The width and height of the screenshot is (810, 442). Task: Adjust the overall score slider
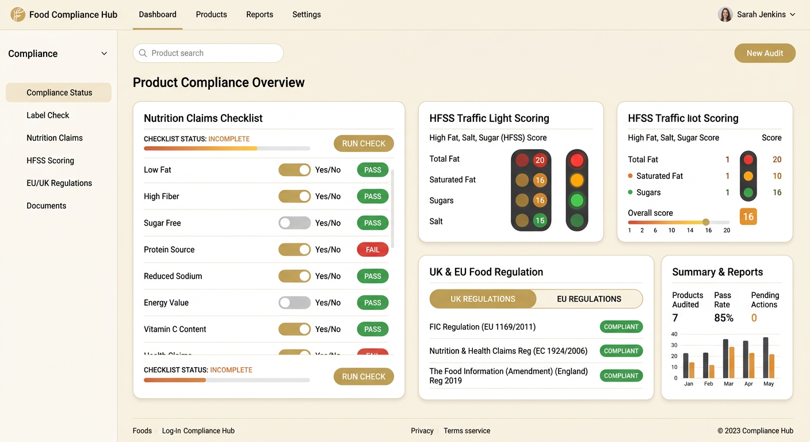[x=706, y=222]
